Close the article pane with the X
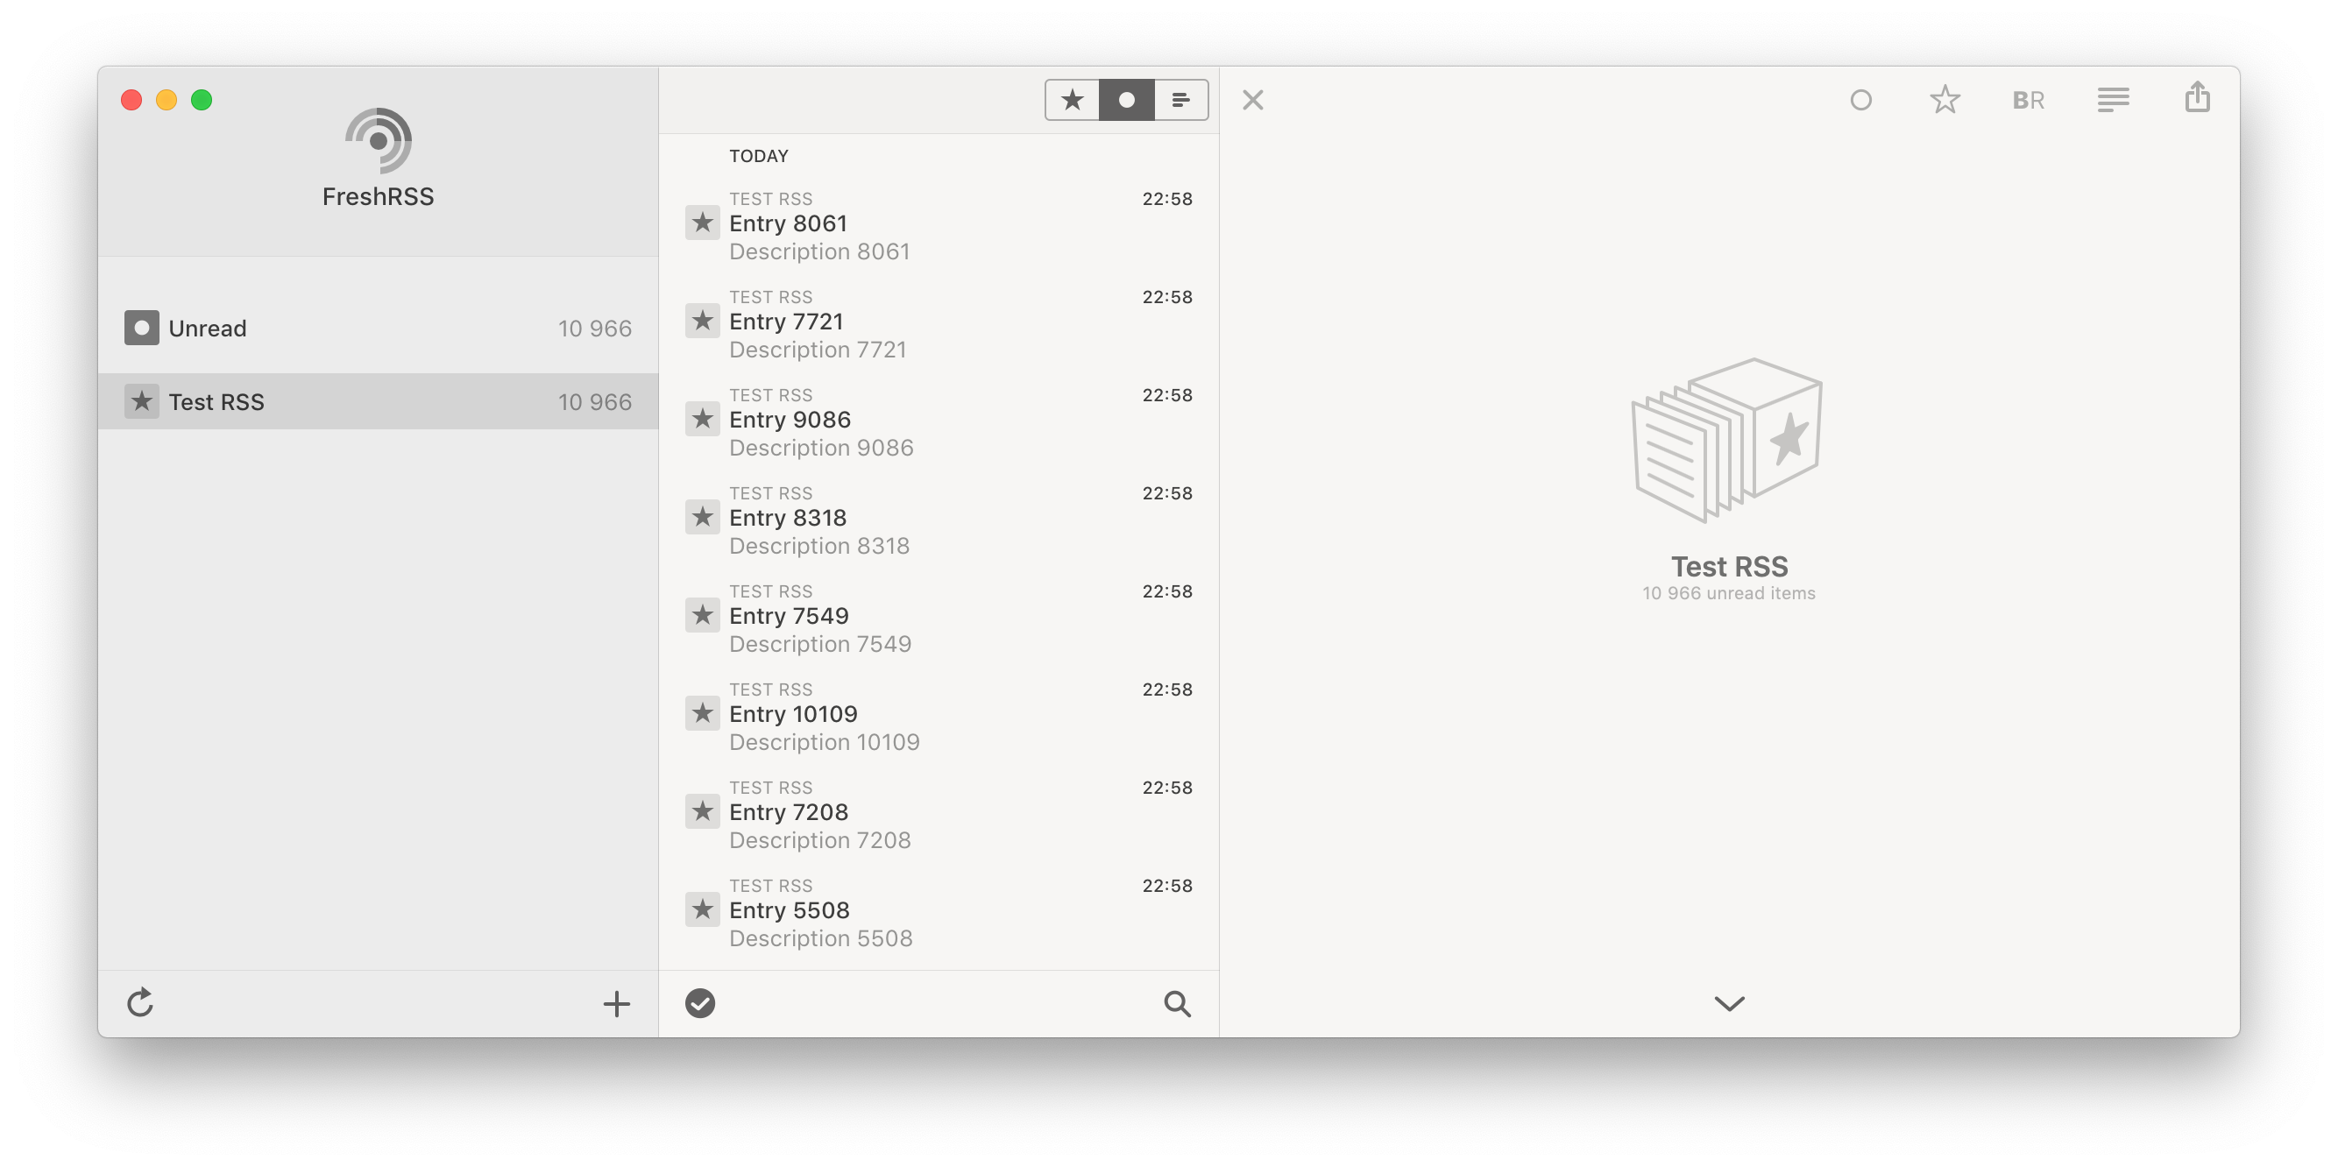The width and height of the screenshot is (2338, 1167). click(x=1253, y=100)
